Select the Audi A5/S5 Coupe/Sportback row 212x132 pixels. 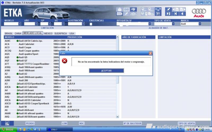tap(60, 103)
